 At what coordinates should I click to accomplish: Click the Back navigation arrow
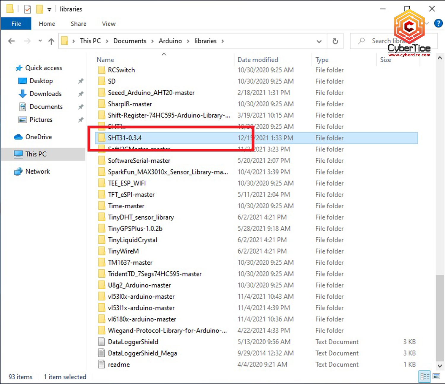pos(12,41)
